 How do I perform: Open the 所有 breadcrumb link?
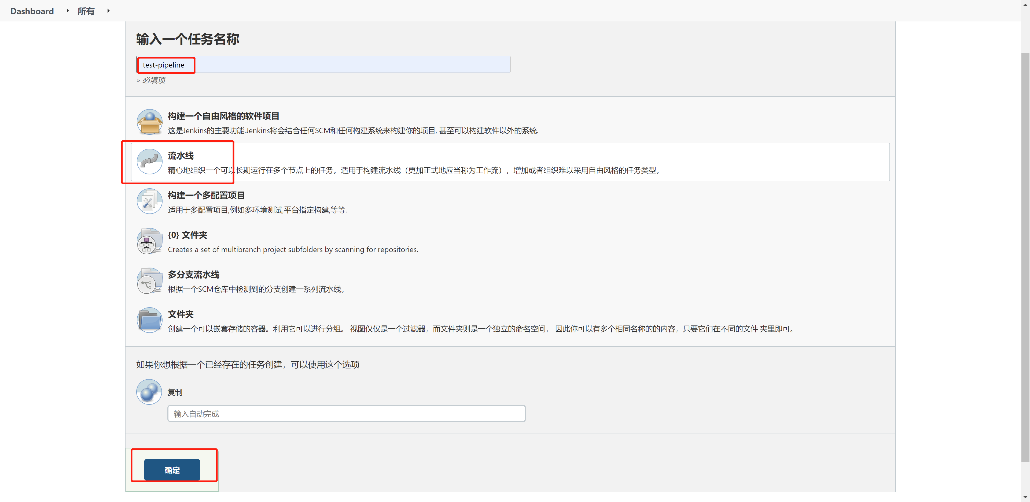tap(86, 11)
